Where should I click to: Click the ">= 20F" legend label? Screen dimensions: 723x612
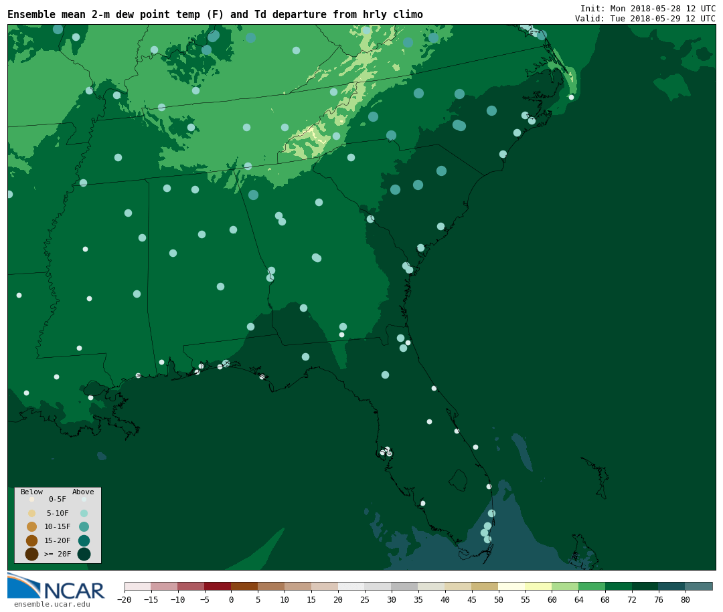tap(58, 554)
